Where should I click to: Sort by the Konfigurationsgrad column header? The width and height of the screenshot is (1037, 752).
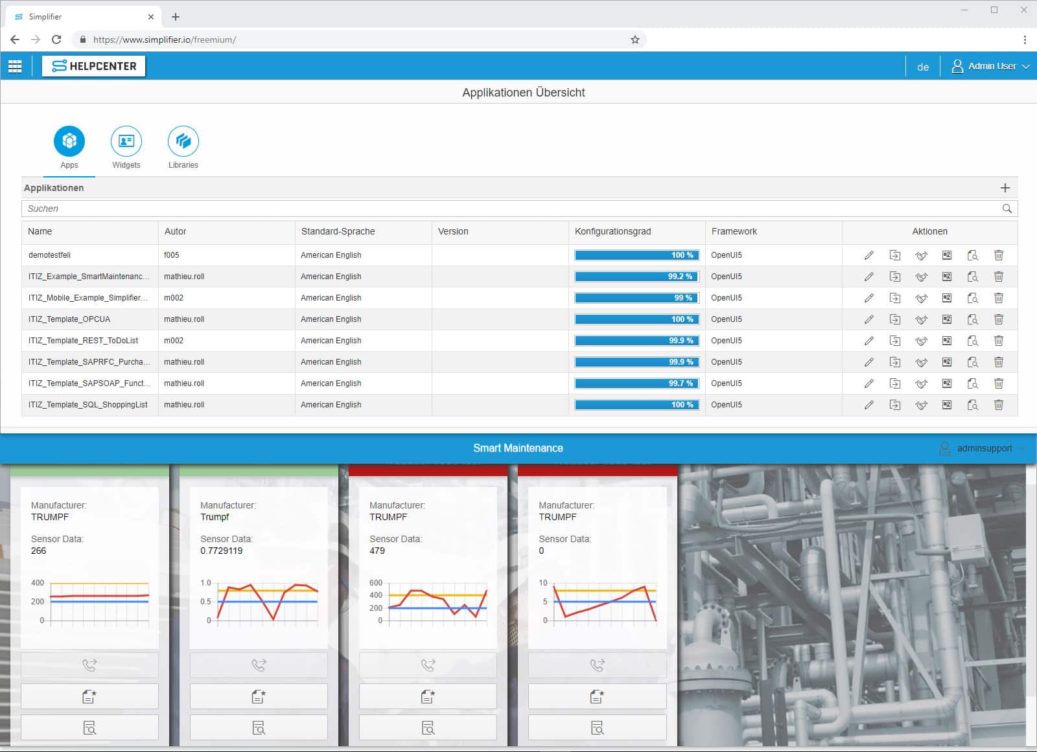pyautogui.click(x=612, y=231)
